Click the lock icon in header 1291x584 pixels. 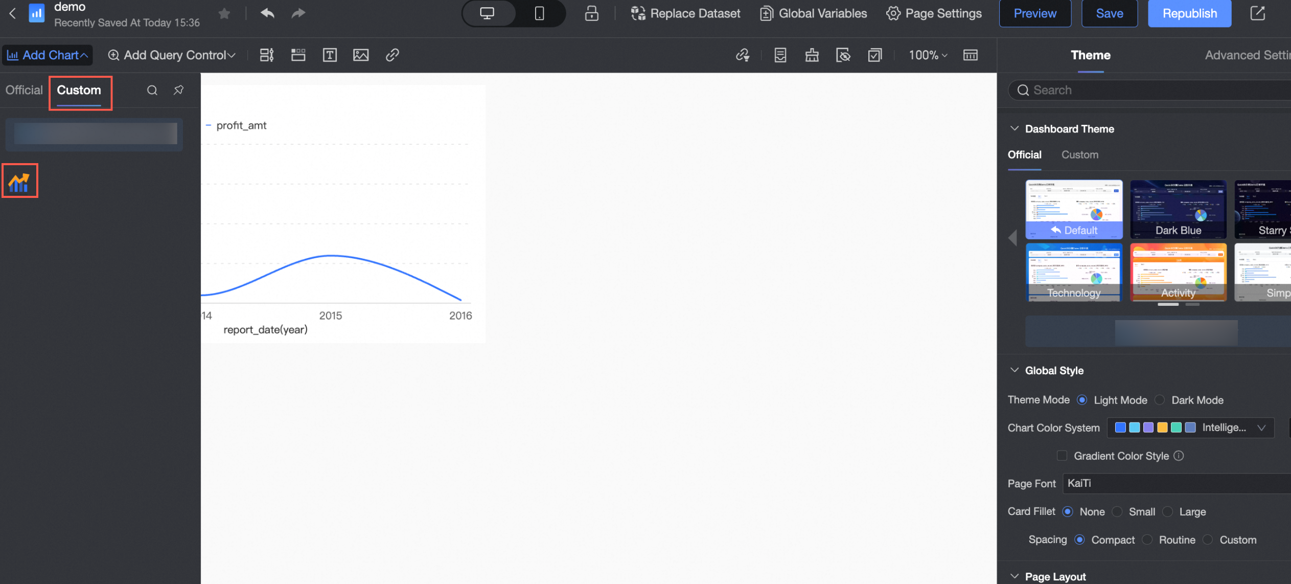pyautogui.click(x=591, y=13)
